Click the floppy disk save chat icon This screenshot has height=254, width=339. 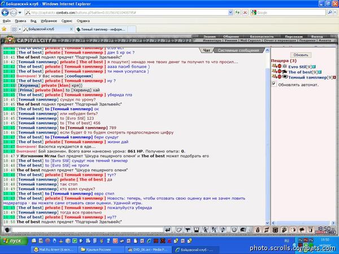pos(196,230)
